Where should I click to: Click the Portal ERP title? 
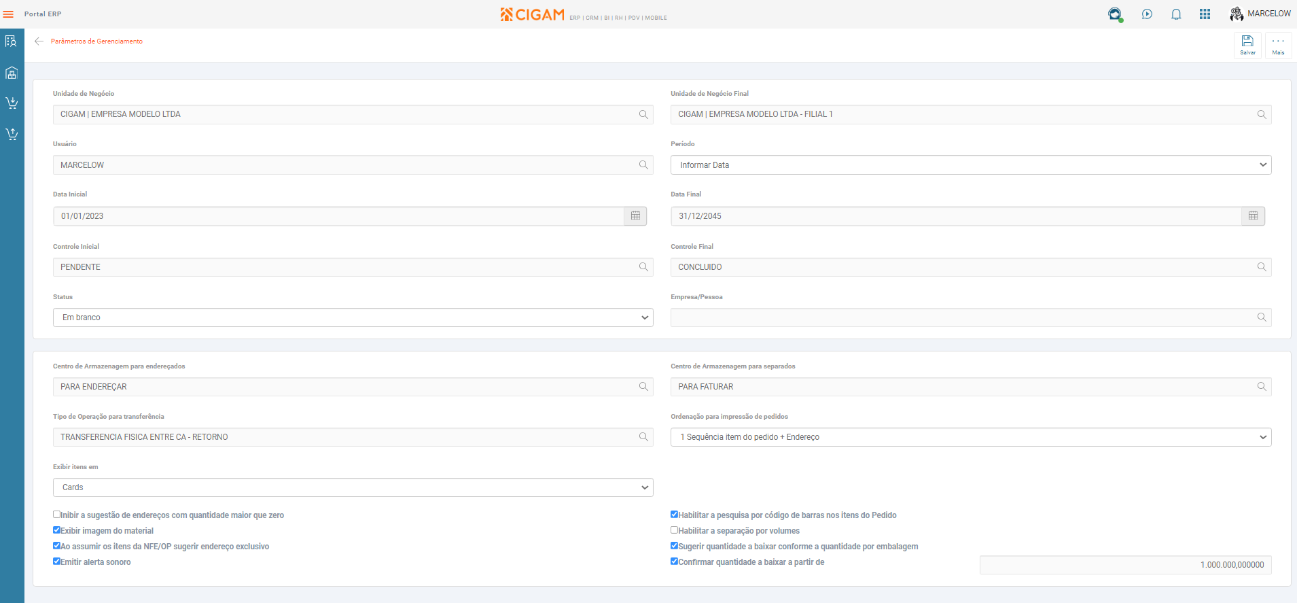(x=43, y=14)
